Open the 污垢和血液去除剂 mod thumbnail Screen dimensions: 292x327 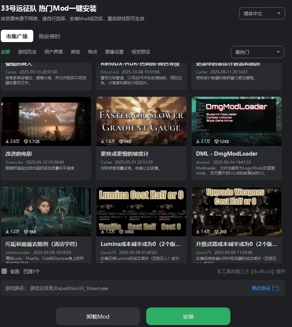click(x=46, y=211)
